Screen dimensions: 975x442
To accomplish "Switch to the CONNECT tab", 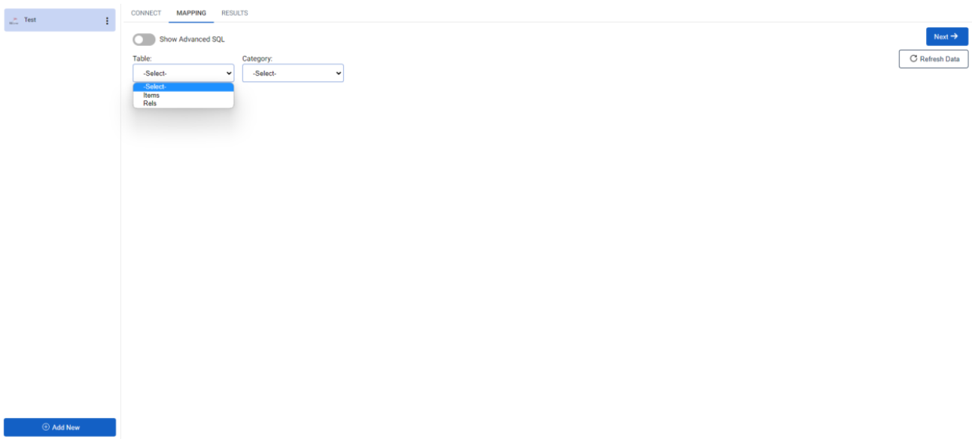I will [145, 13].
